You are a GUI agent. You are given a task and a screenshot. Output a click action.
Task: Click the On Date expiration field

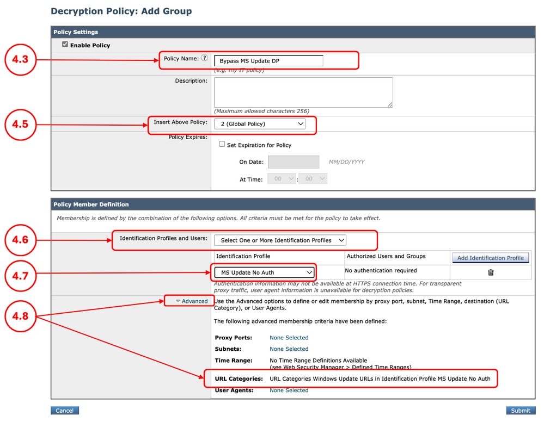(x=294, y=162)
